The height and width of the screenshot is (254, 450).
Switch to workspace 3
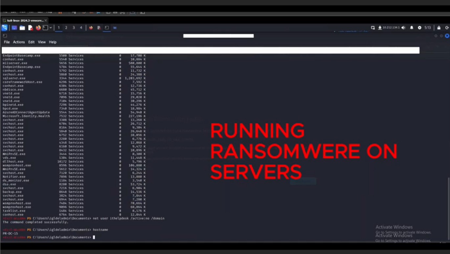(x=74, y=28)
